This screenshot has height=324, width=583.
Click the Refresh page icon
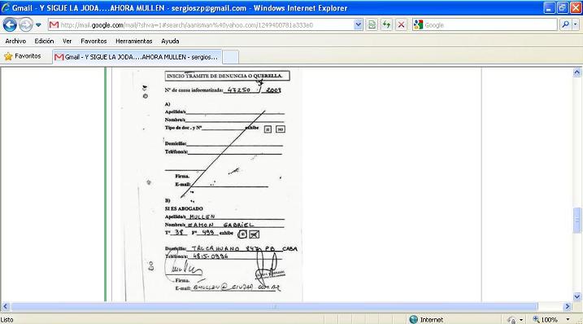386,25
